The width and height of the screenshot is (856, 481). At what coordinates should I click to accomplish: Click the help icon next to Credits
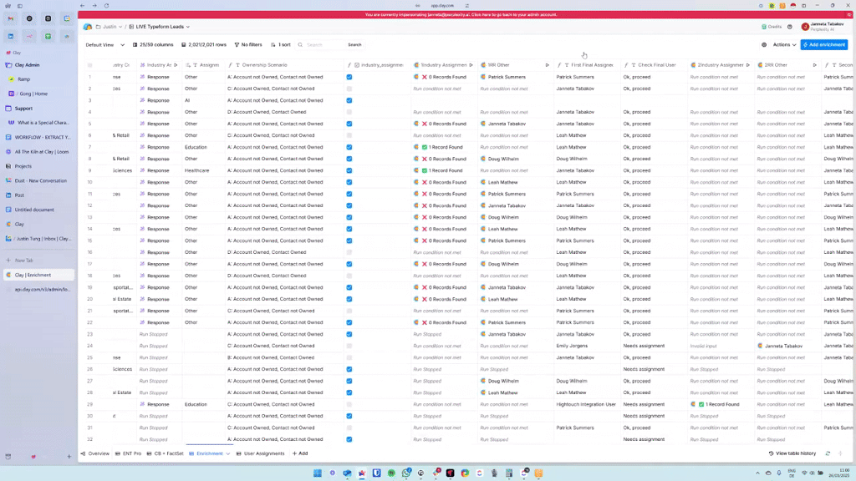pyautogui.click(x=790, y=27)
